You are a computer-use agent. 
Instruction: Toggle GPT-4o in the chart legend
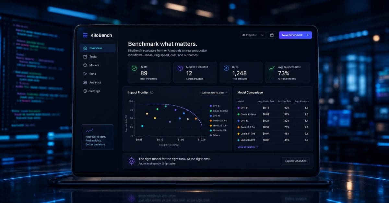(x=215, y=116)
